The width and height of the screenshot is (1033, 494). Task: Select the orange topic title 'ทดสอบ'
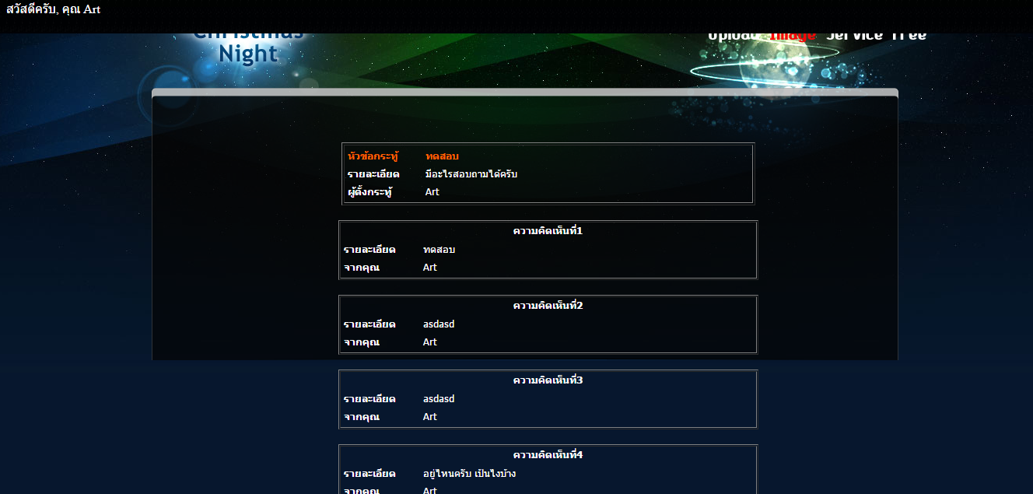[x=442, y=156]
